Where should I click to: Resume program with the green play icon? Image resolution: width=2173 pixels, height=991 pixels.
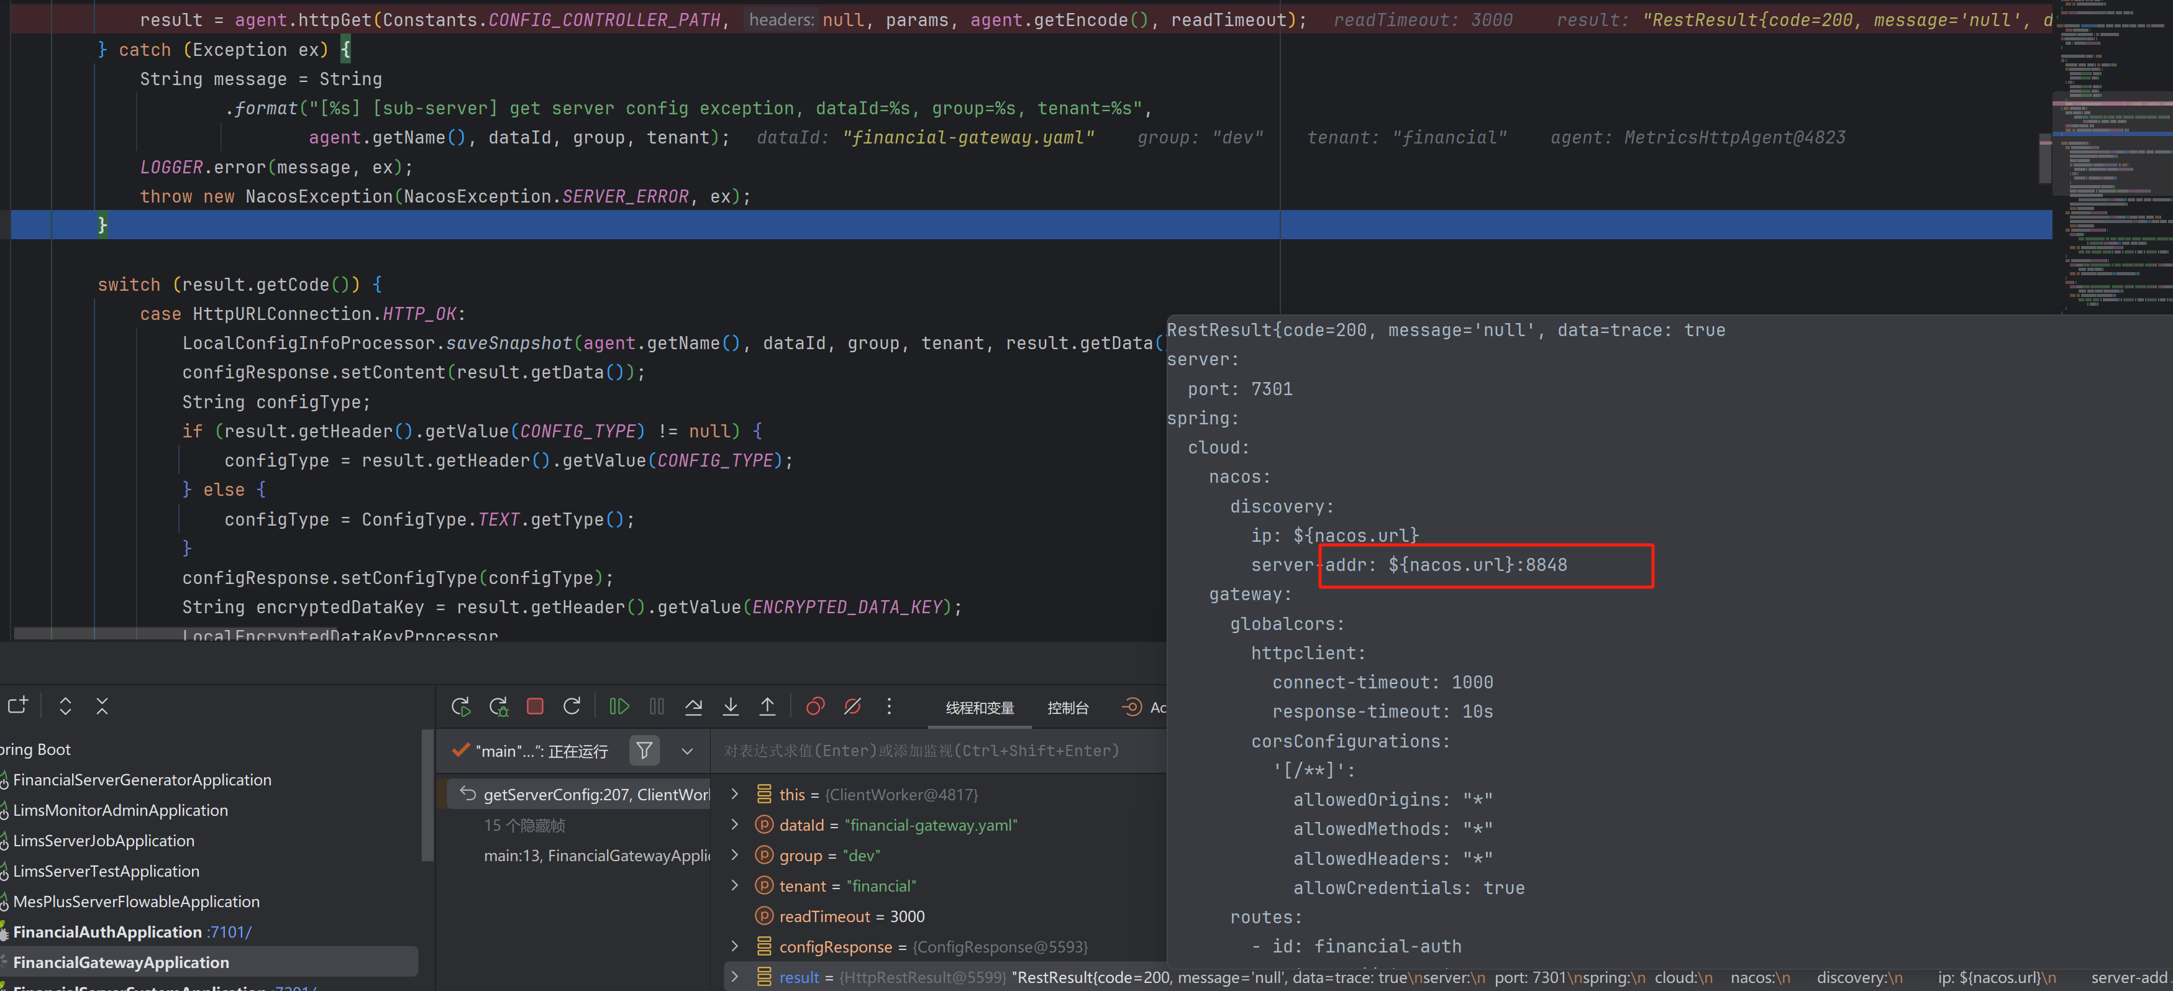click(x=619, y=706)
